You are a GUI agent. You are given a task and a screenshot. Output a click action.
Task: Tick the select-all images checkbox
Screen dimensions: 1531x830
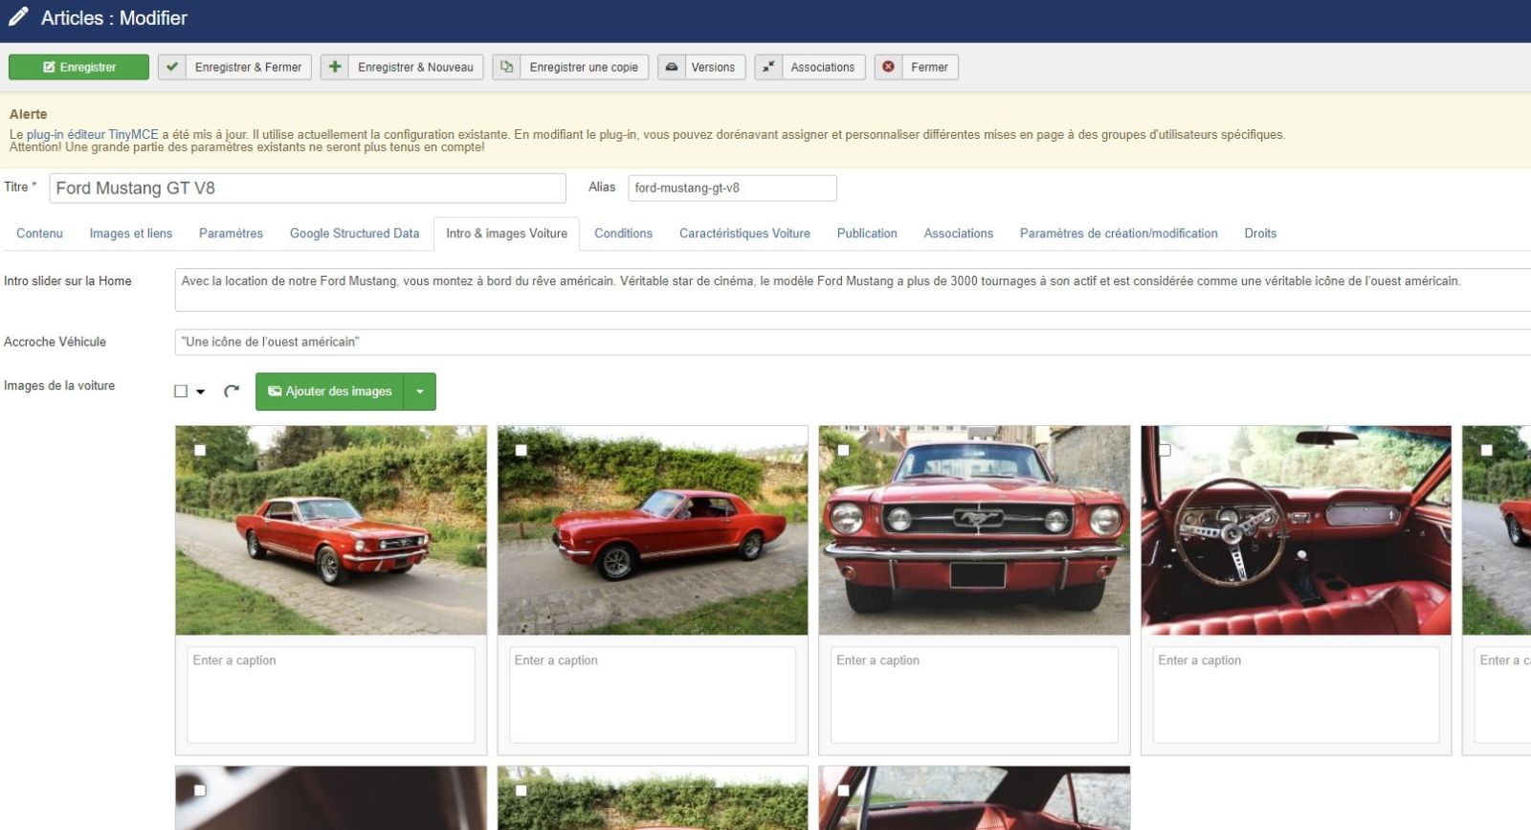click(181, 392)
